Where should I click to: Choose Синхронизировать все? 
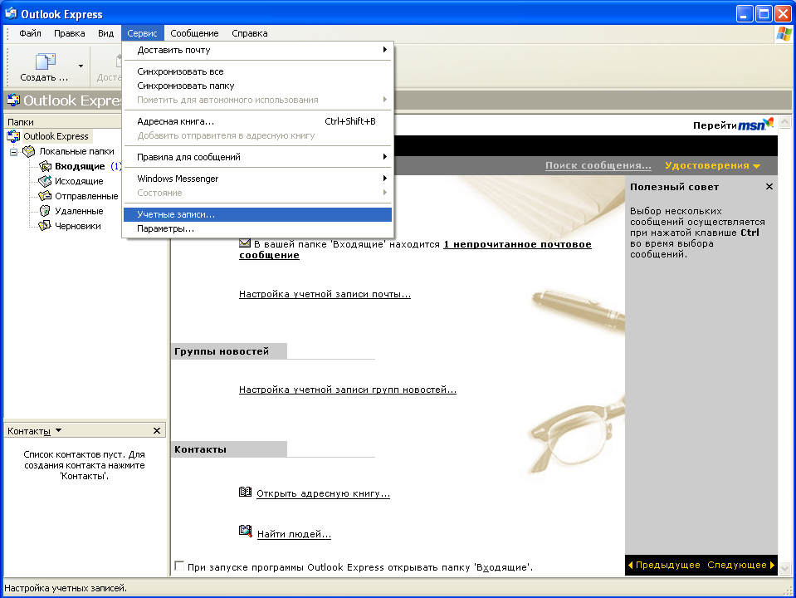pyautogui.click(x=257, y=71)
